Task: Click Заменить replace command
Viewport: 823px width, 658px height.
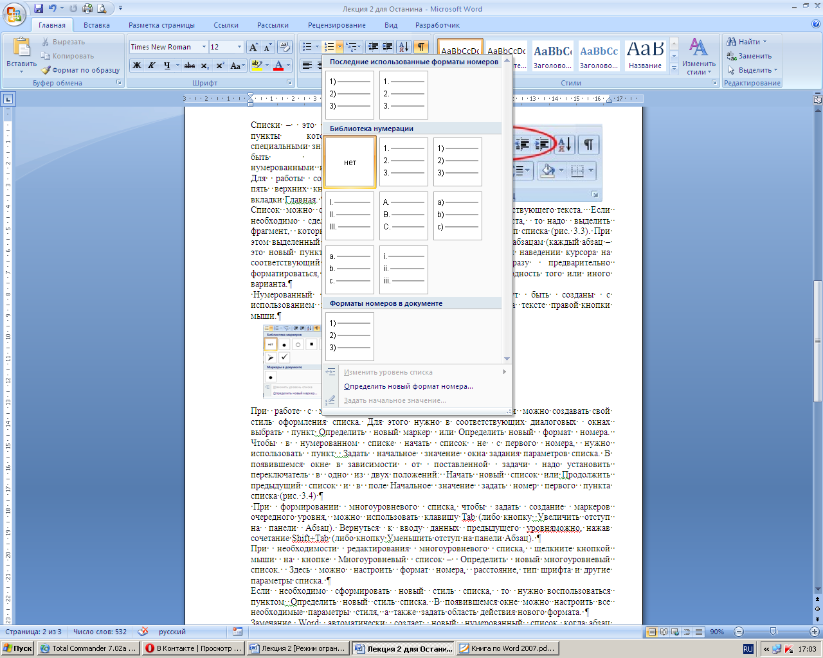Action: (x=749, y=56)
